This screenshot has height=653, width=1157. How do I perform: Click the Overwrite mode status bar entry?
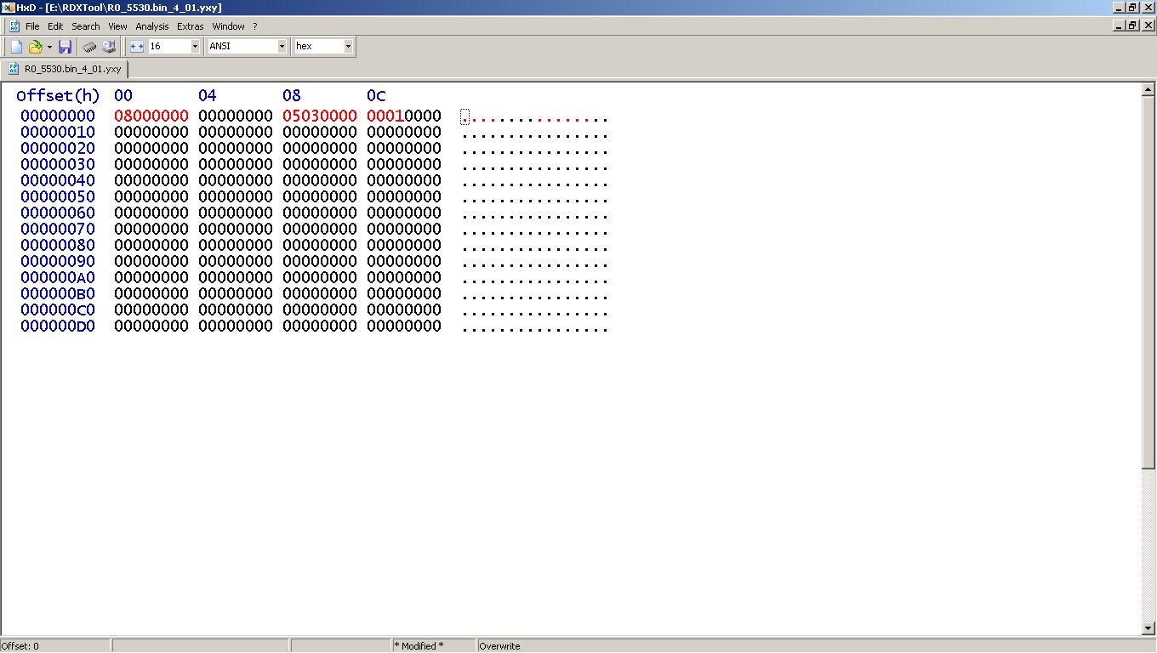[817, 646]
